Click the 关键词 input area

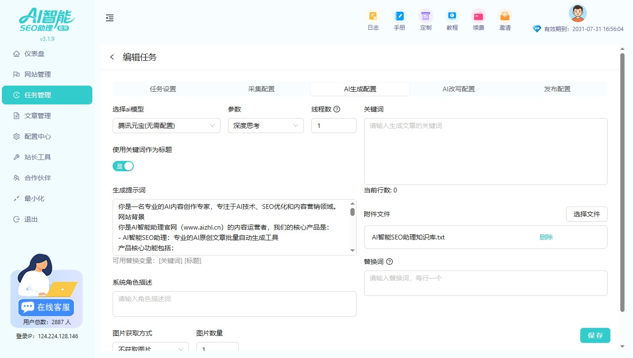point(486,151)
